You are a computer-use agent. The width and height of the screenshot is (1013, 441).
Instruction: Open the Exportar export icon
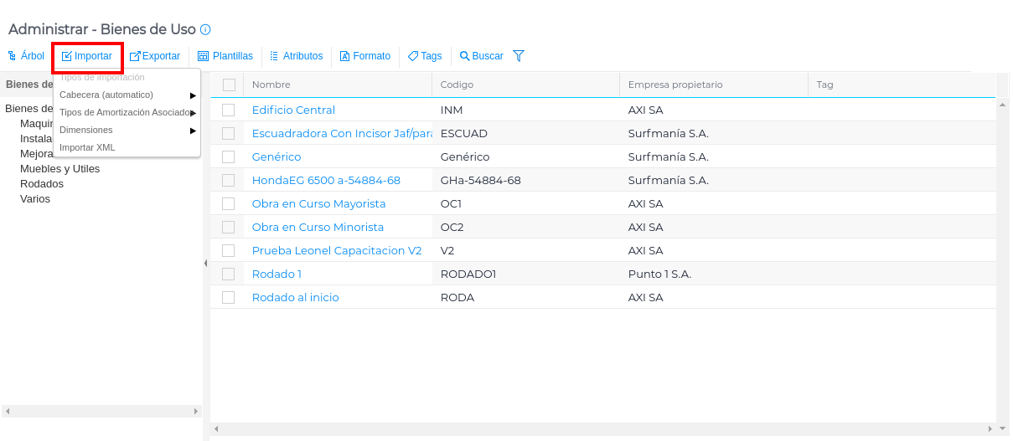click(x=135, y=56)
